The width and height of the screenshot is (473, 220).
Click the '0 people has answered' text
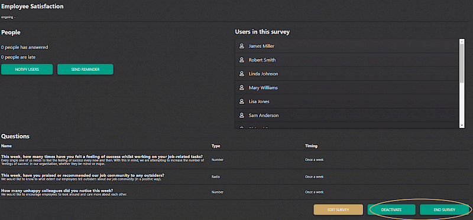click(x=25, y=47)
